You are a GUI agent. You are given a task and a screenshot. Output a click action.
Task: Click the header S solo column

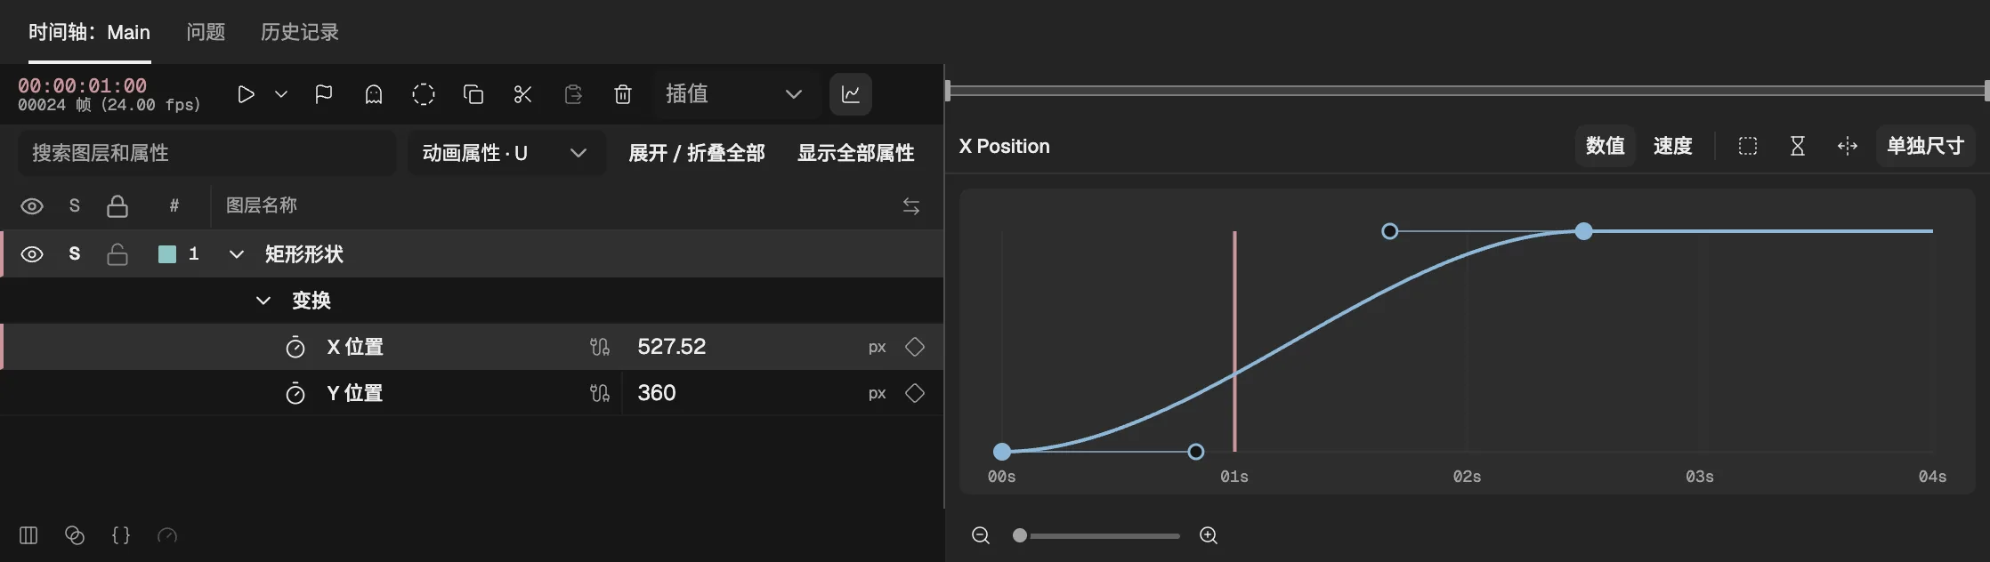[75, 206]
